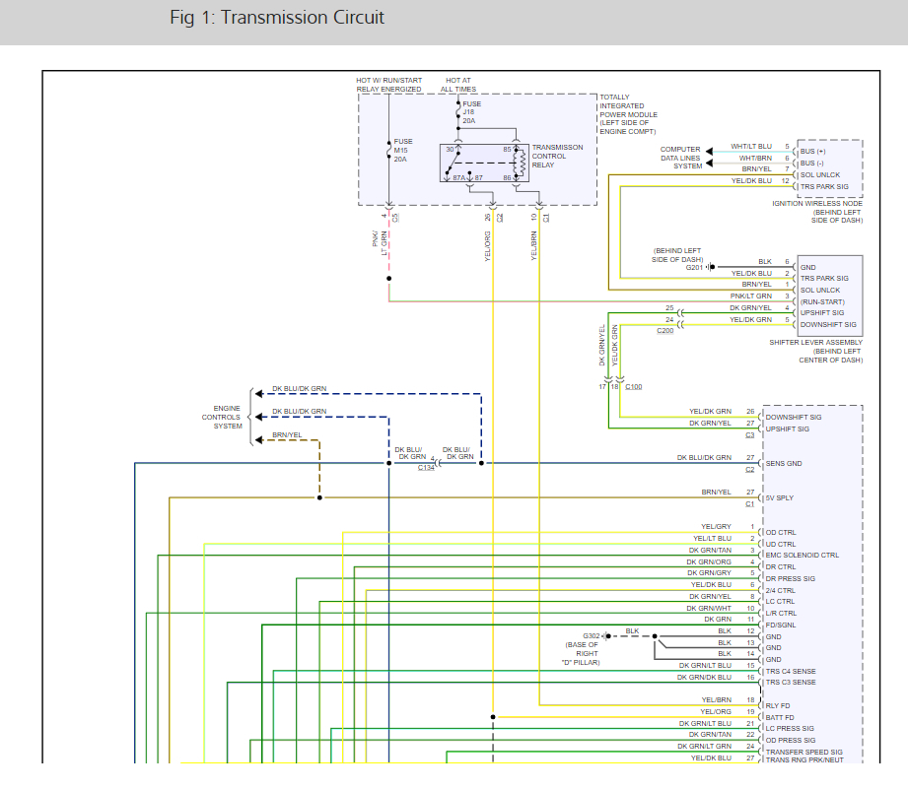The width and height of the screenshot is (908, 790).
Task: Click the SENS GND pin label
Action: click(784, 464)
